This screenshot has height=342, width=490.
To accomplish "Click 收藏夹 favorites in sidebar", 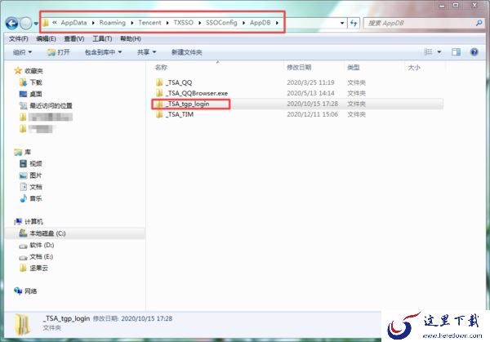I will coord(29,71).
